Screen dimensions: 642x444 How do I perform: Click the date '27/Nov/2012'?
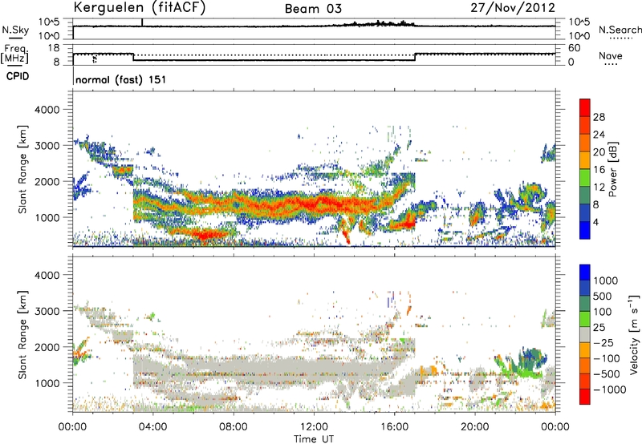513,7
